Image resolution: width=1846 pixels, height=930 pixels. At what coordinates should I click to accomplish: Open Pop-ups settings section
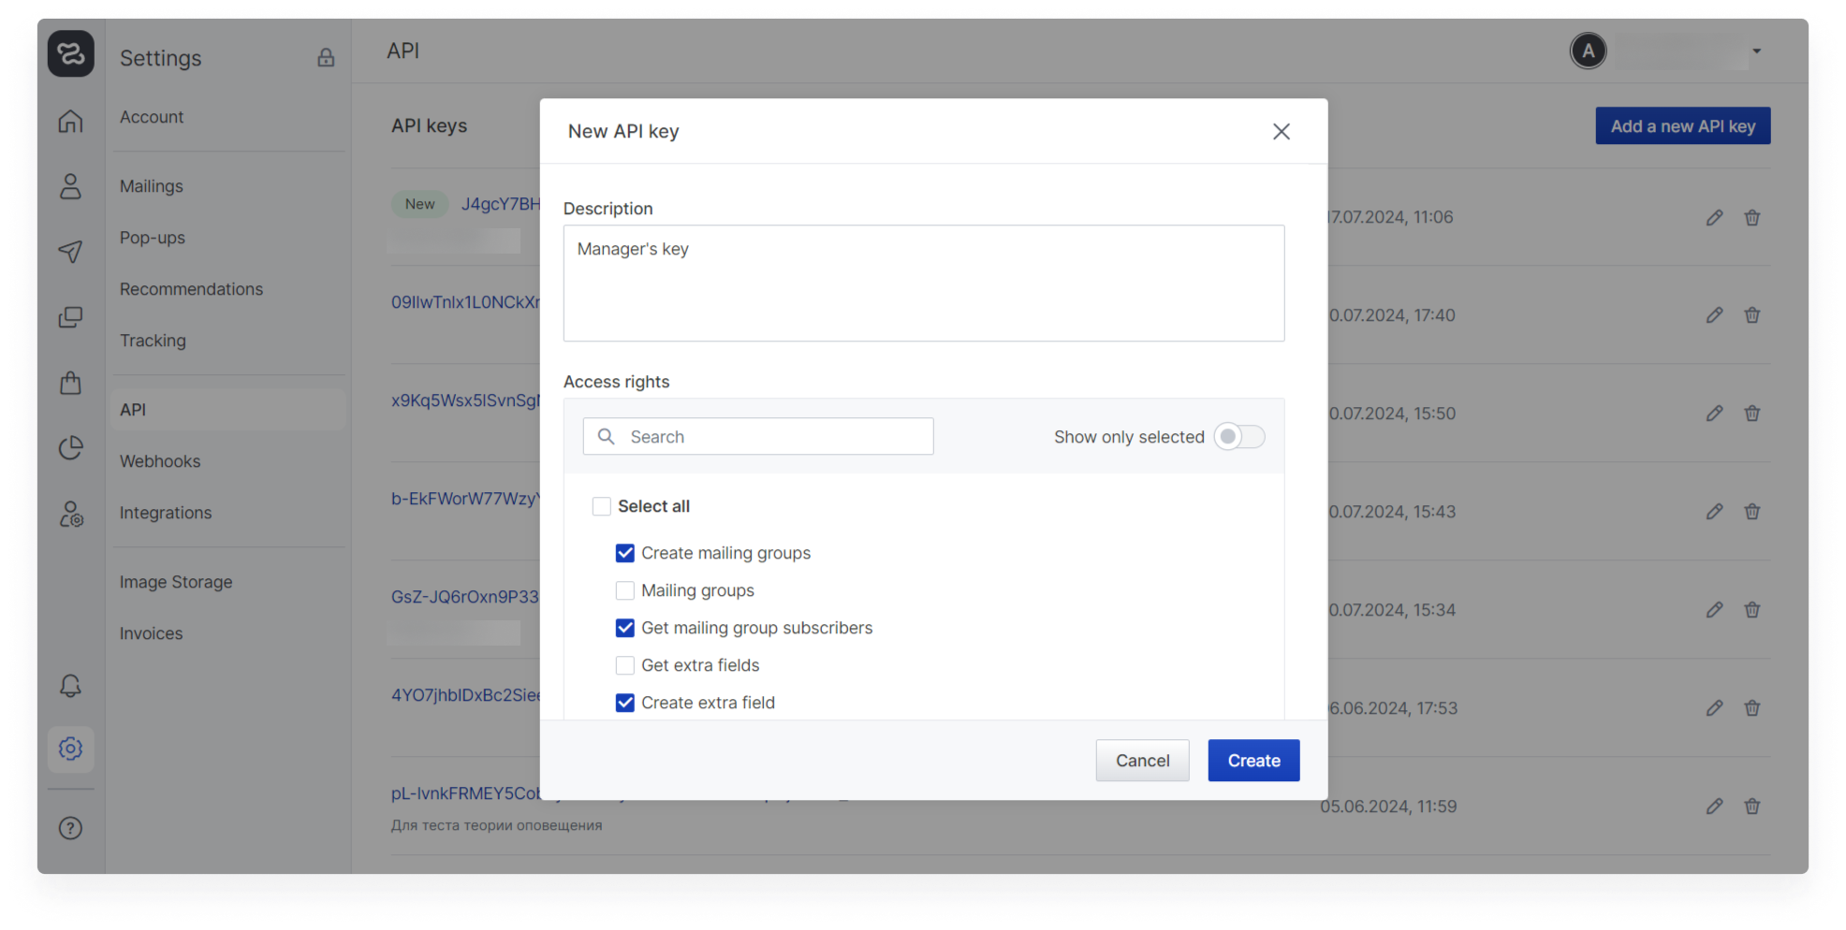(x=153, y=238)
